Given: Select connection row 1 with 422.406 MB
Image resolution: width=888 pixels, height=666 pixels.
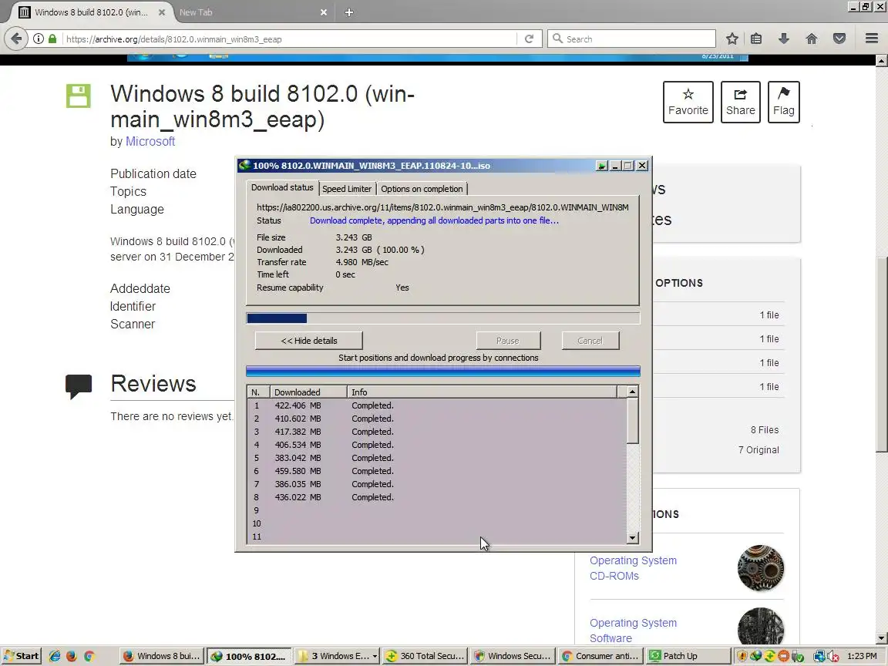Looking at the screenshot, I should tap(437, 405).
